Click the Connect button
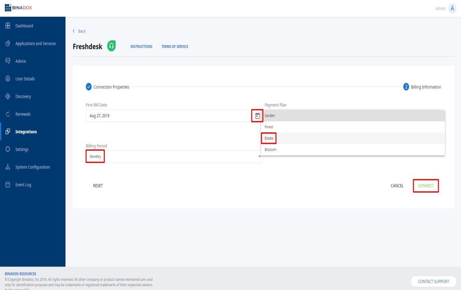This screenshot has width=461, height=290. click(426, 186)
